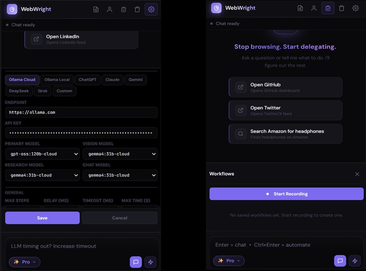Viewport: 366px width, 271px height.
Task: Click the lightning automate button in the left panel
Action: pyautogui.click(x=150, y=262)
